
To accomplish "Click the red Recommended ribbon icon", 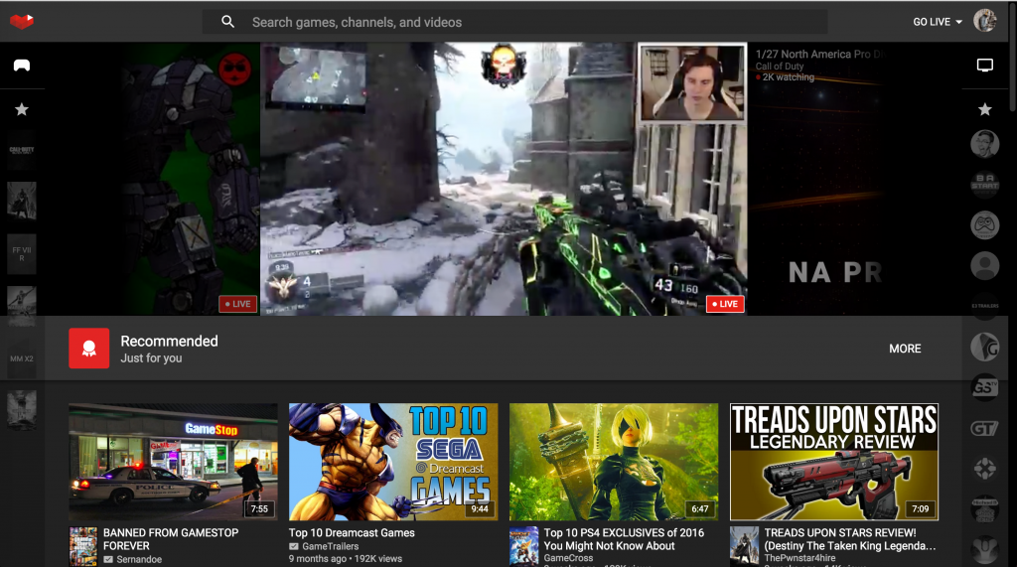I will (88, 349).
